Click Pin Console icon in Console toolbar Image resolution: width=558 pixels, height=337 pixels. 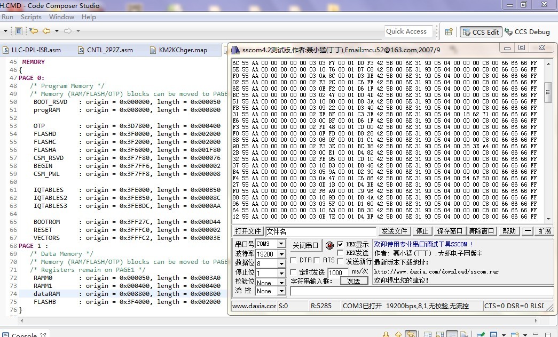(x=481, y=334)
